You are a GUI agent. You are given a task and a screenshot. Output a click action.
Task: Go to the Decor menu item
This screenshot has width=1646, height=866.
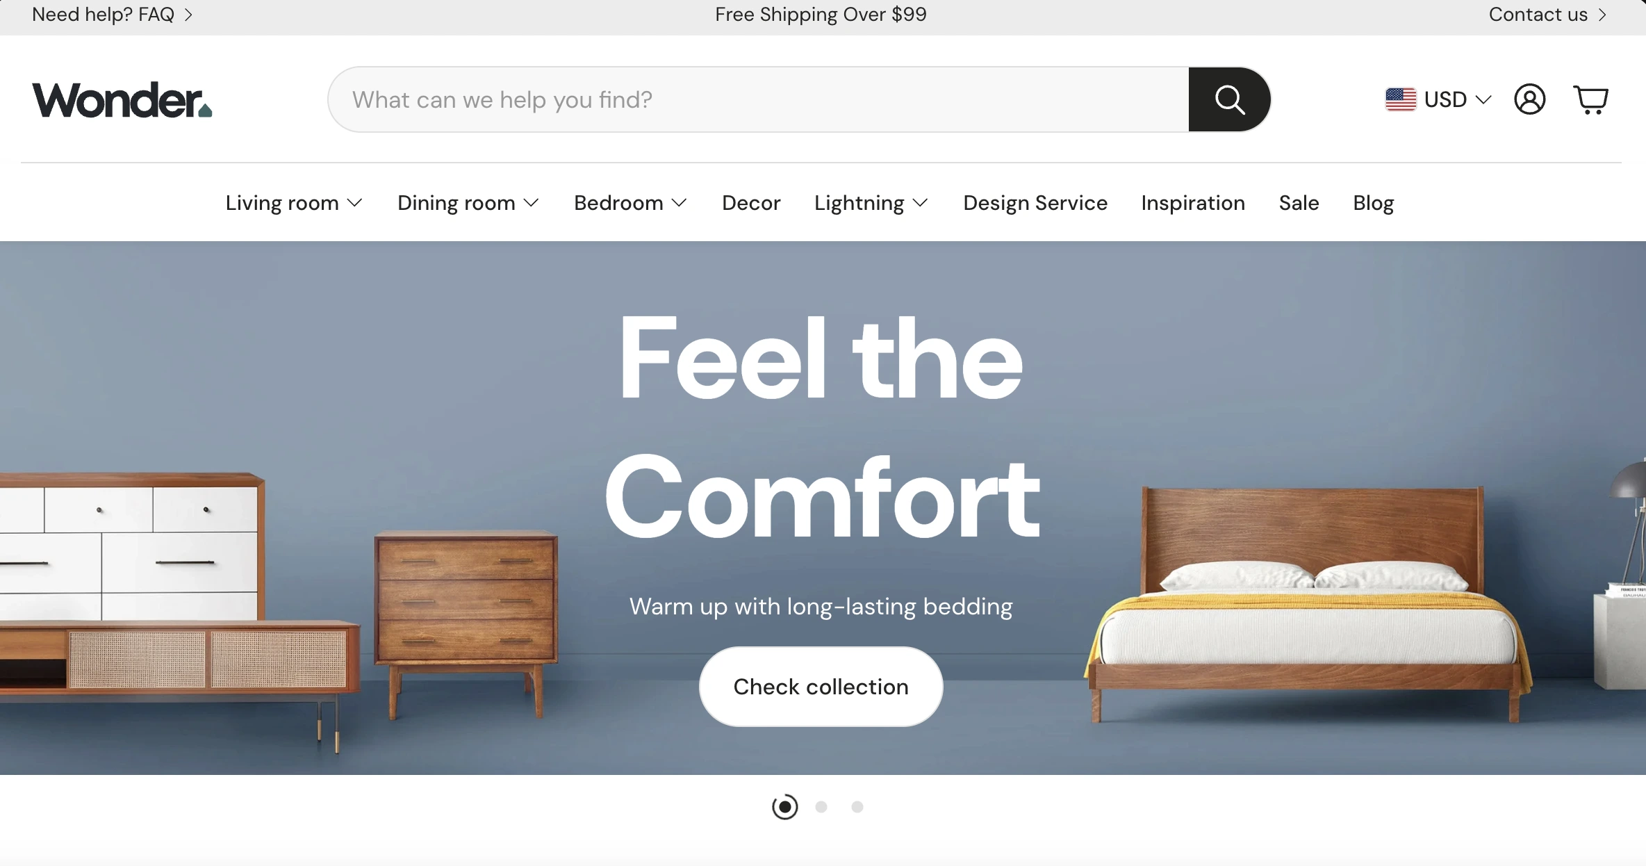coord(751,203)
